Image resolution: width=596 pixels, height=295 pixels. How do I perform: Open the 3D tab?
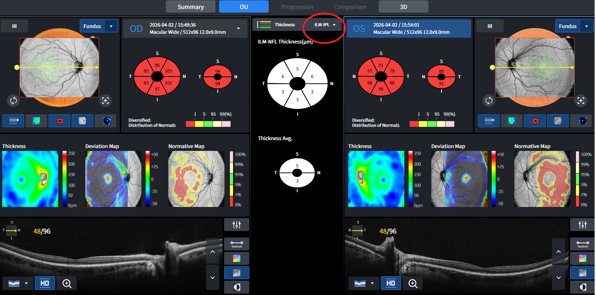(x=403, y=7)
